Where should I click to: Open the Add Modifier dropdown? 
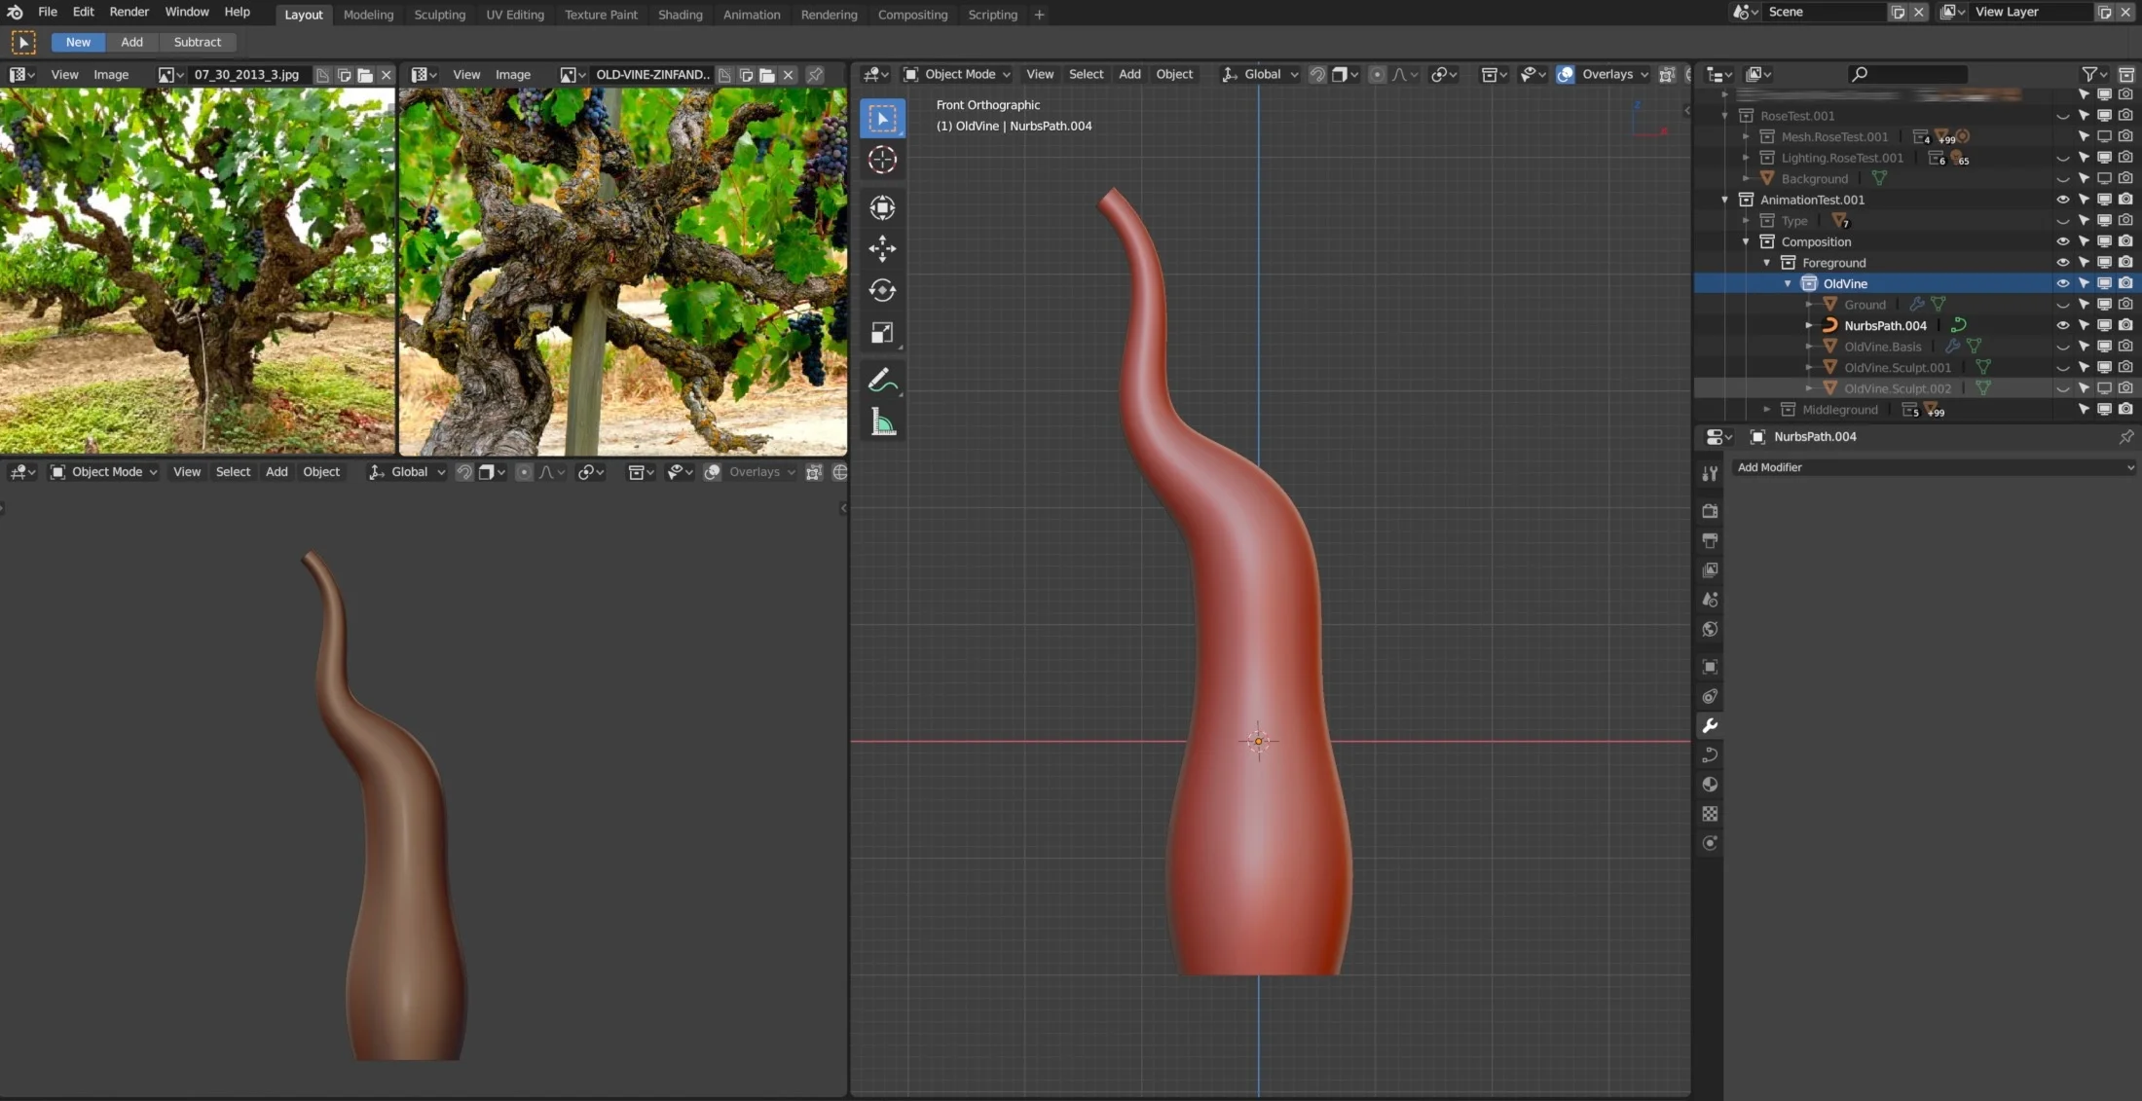[x=1934, y=468]
